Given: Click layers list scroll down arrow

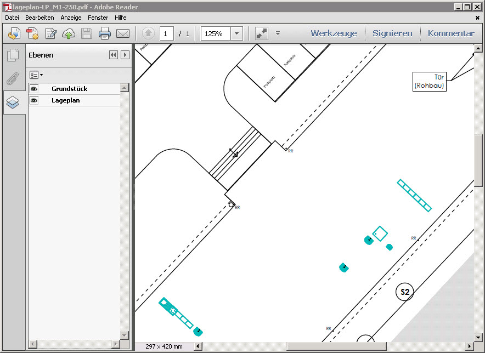Looking at the screenshot, I should coord(125,335).
